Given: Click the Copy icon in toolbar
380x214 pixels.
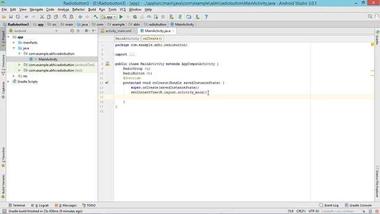Looking at the screenshot, I should point(49,17).
